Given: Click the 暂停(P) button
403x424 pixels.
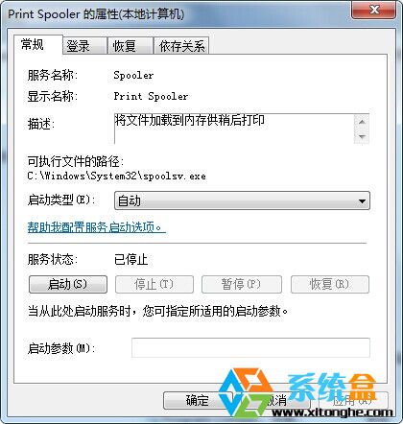Looking at the screenshot, I should coord(242,284).
